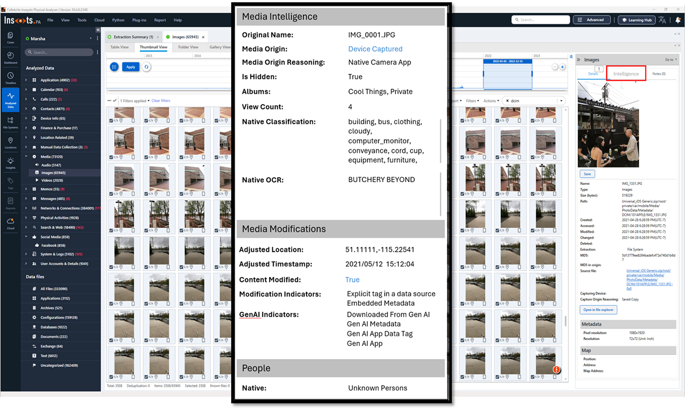Click the Apply button
685x410 pixels.
click(130, 67)
